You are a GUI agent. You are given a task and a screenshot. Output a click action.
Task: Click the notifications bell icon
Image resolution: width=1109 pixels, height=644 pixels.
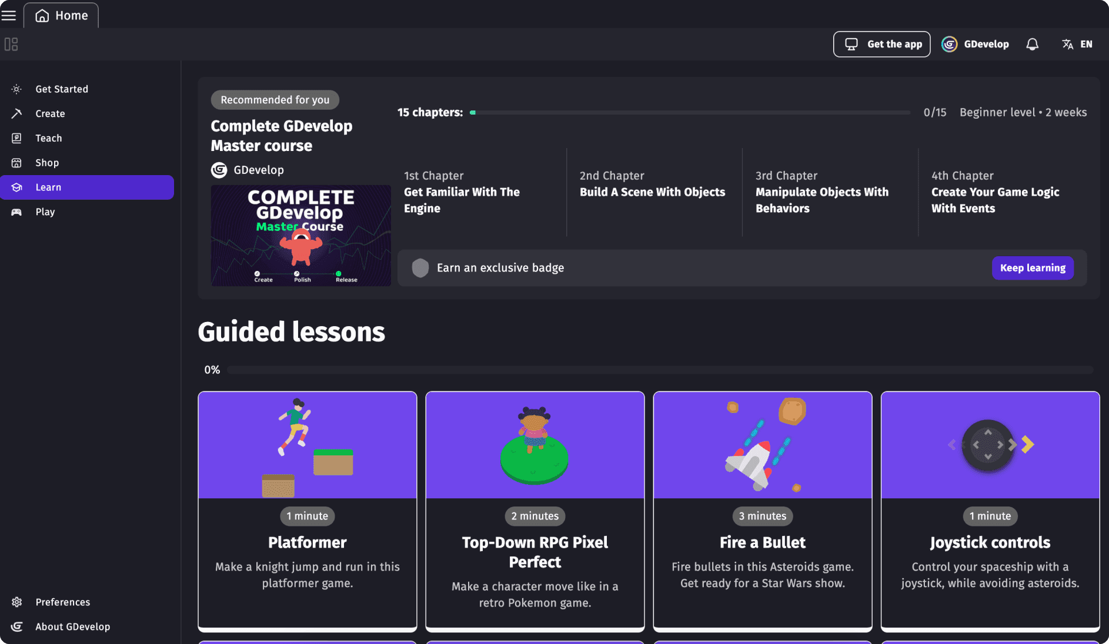click(x=1032, y=44)
